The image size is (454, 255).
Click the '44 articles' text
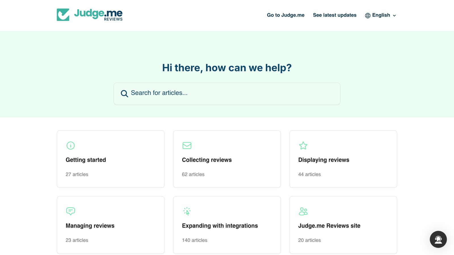(x=310, y=175)
